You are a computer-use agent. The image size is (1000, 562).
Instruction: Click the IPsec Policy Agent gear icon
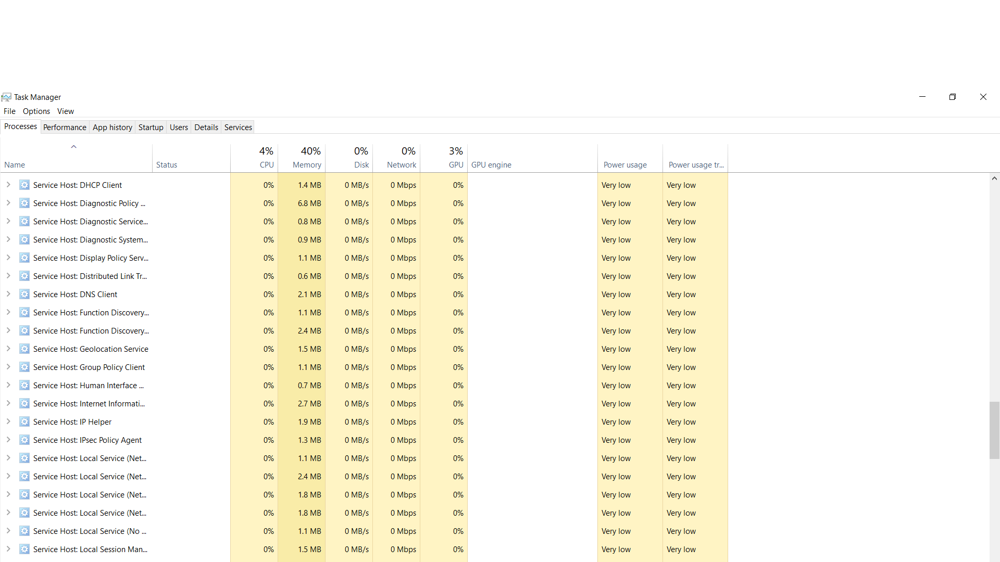tap(24, 440)
